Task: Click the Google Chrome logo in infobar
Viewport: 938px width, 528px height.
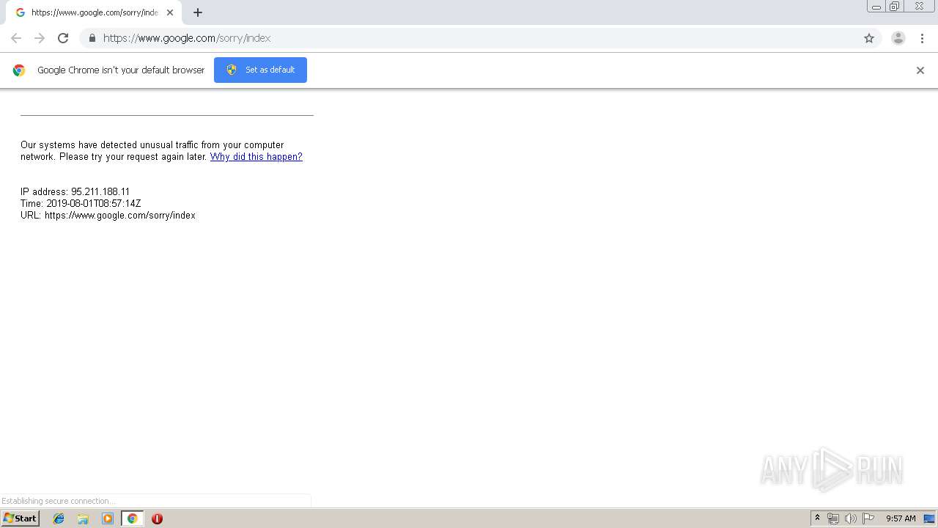Action: [x=19, y=70]
